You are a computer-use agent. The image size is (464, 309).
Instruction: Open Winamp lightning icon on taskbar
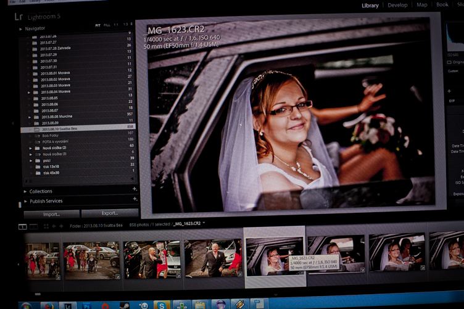tap(239, 304)
